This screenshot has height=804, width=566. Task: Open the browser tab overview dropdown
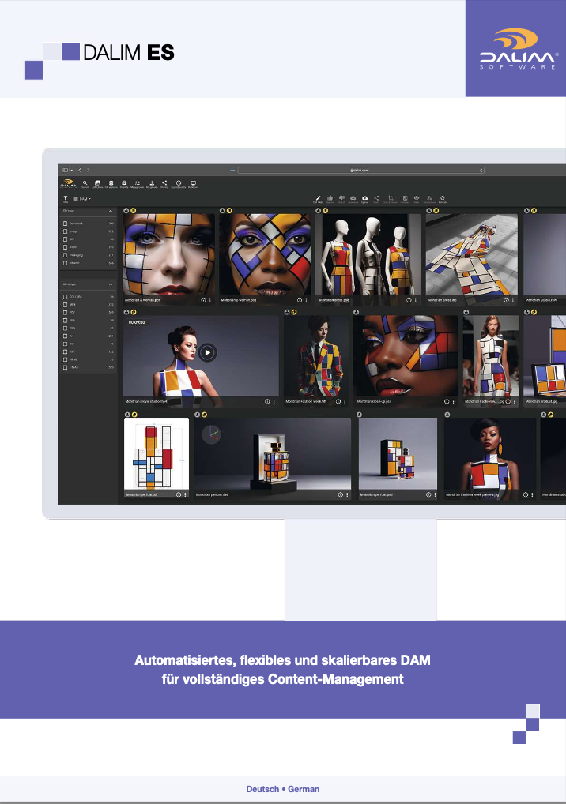pyautogui.click(x=66, y=171)
